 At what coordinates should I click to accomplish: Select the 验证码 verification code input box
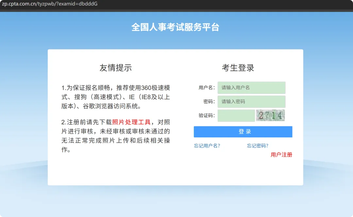tap(236, 115)
